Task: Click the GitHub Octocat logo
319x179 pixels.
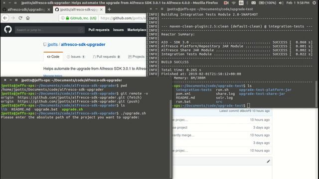Action: point(8,30)
